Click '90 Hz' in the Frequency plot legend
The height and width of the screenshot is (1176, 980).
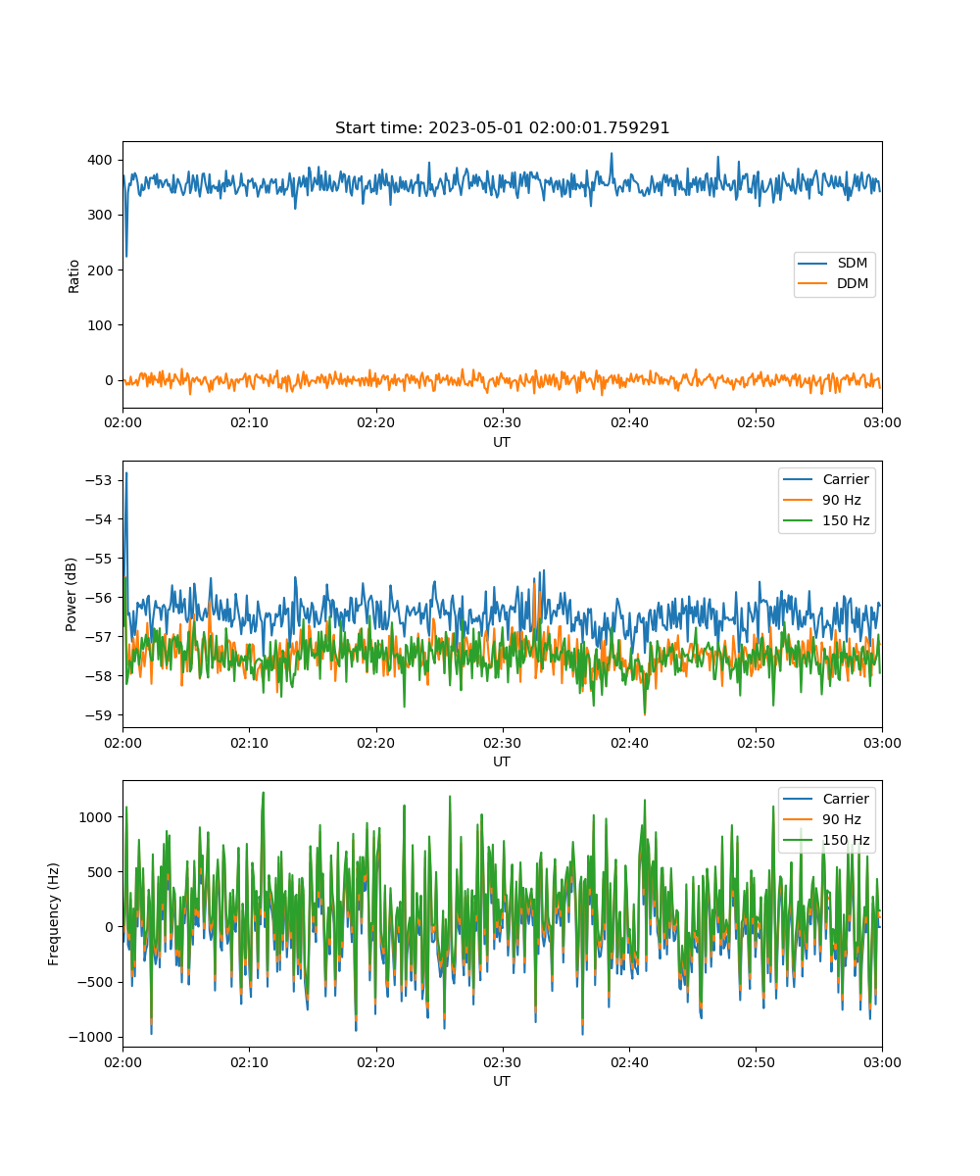click(x=842, y=819)
